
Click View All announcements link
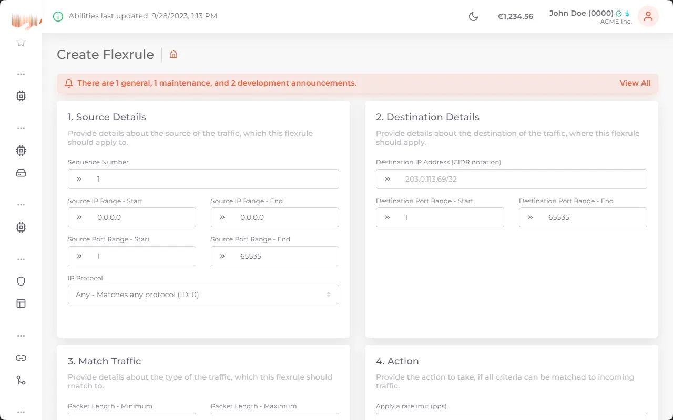pos(635,83)
